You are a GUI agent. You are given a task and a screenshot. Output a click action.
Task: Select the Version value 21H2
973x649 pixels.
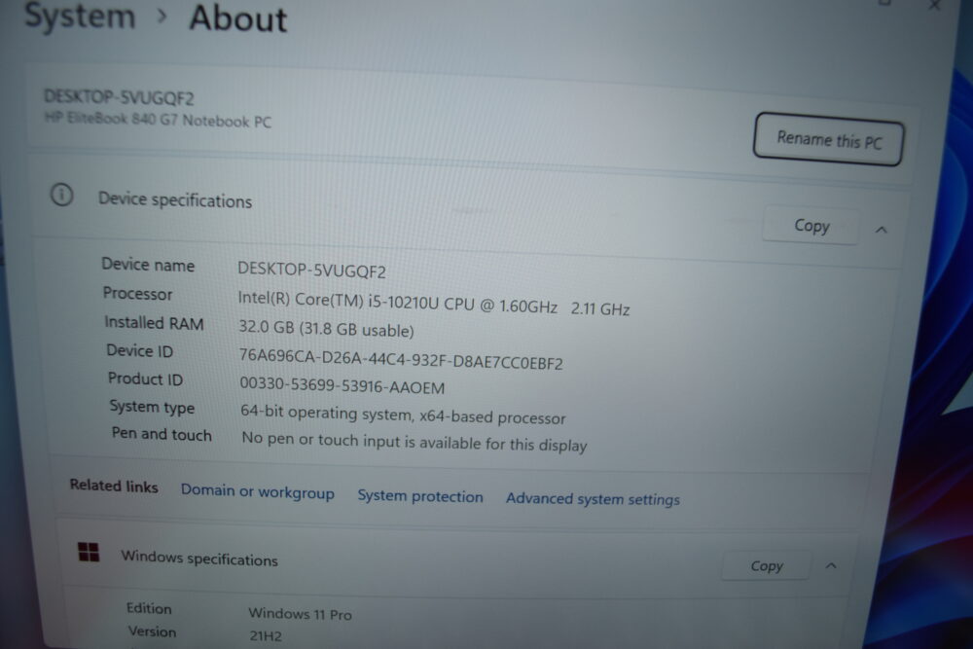click(x=266, y=635)
